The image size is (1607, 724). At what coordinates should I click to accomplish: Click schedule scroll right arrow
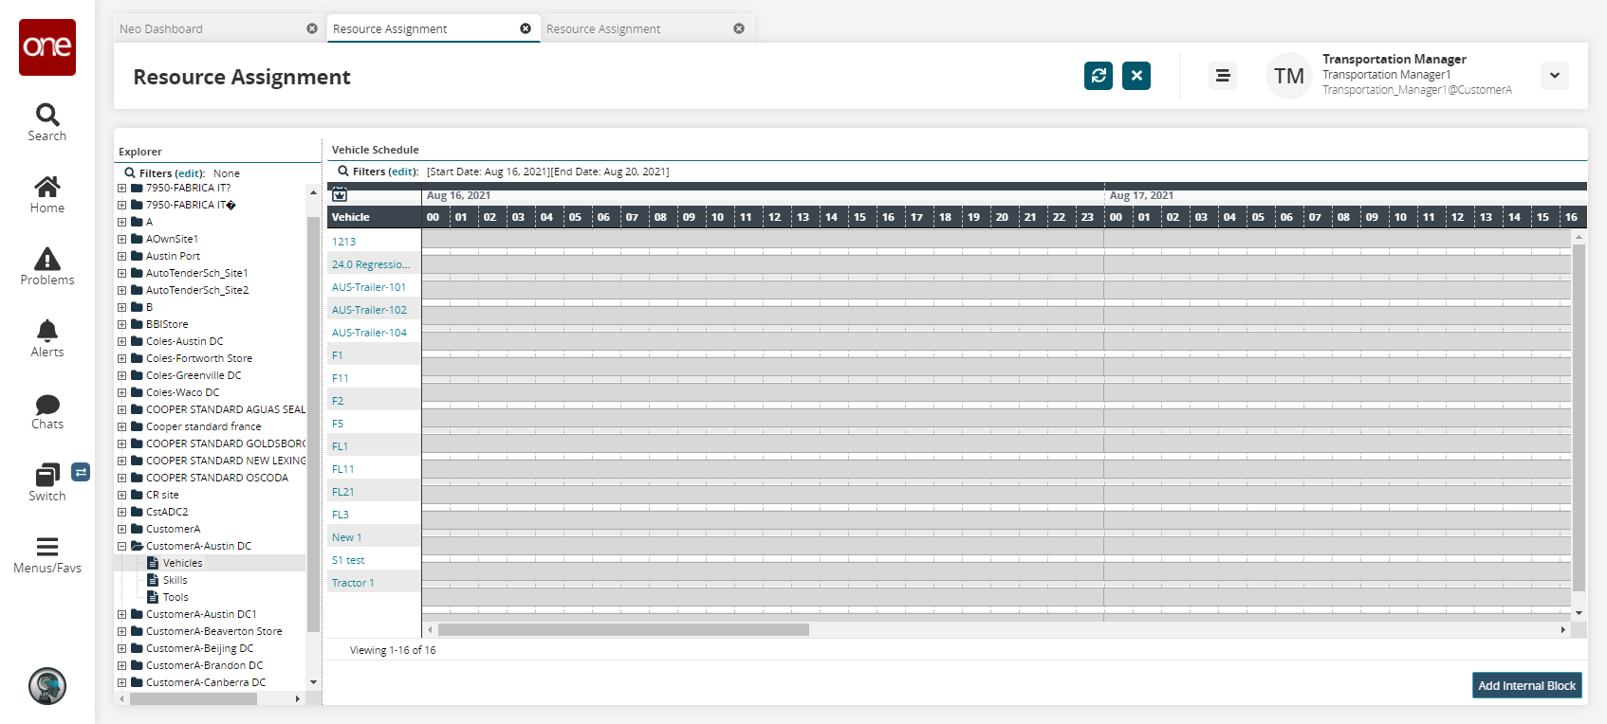(x=1562, y=629)
